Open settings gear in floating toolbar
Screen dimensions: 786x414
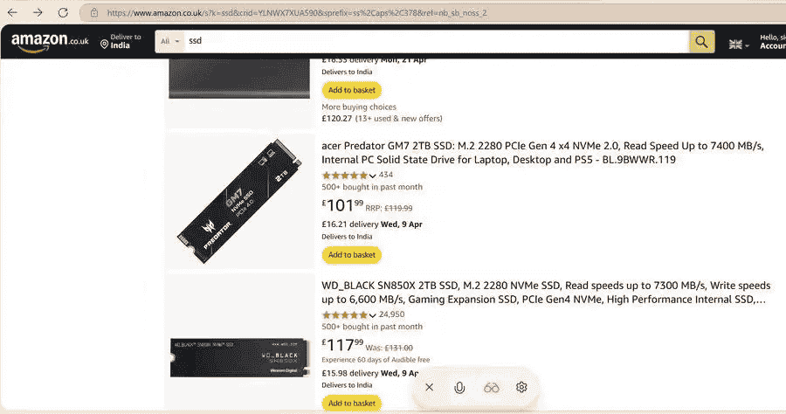[x=521, y=387]
